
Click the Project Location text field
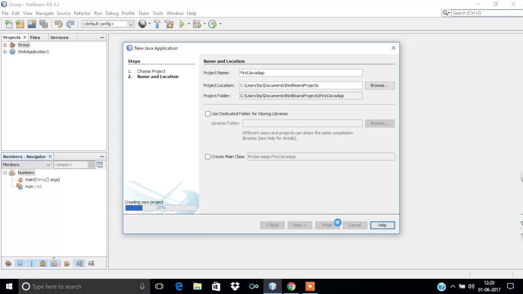point(301,85)
